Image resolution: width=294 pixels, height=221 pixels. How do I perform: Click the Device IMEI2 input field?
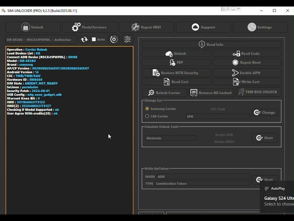point(224,142)
